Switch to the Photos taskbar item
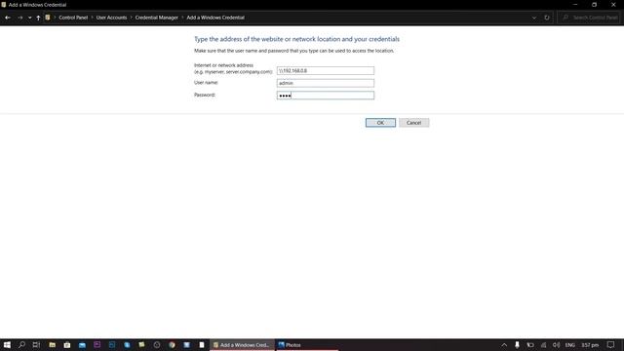This screenshot has width=624, height=351. (x=307, y=344)
